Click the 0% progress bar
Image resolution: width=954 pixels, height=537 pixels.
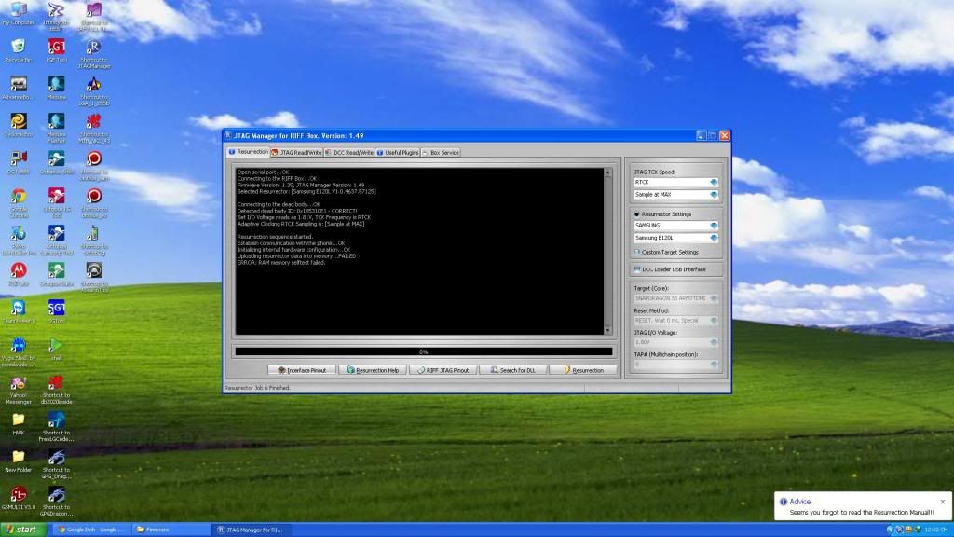[424, 351]
